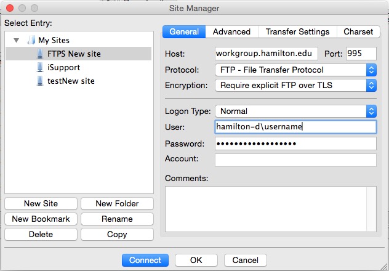
Task: Click the testNew site server icon
Action: pos(39,81)
